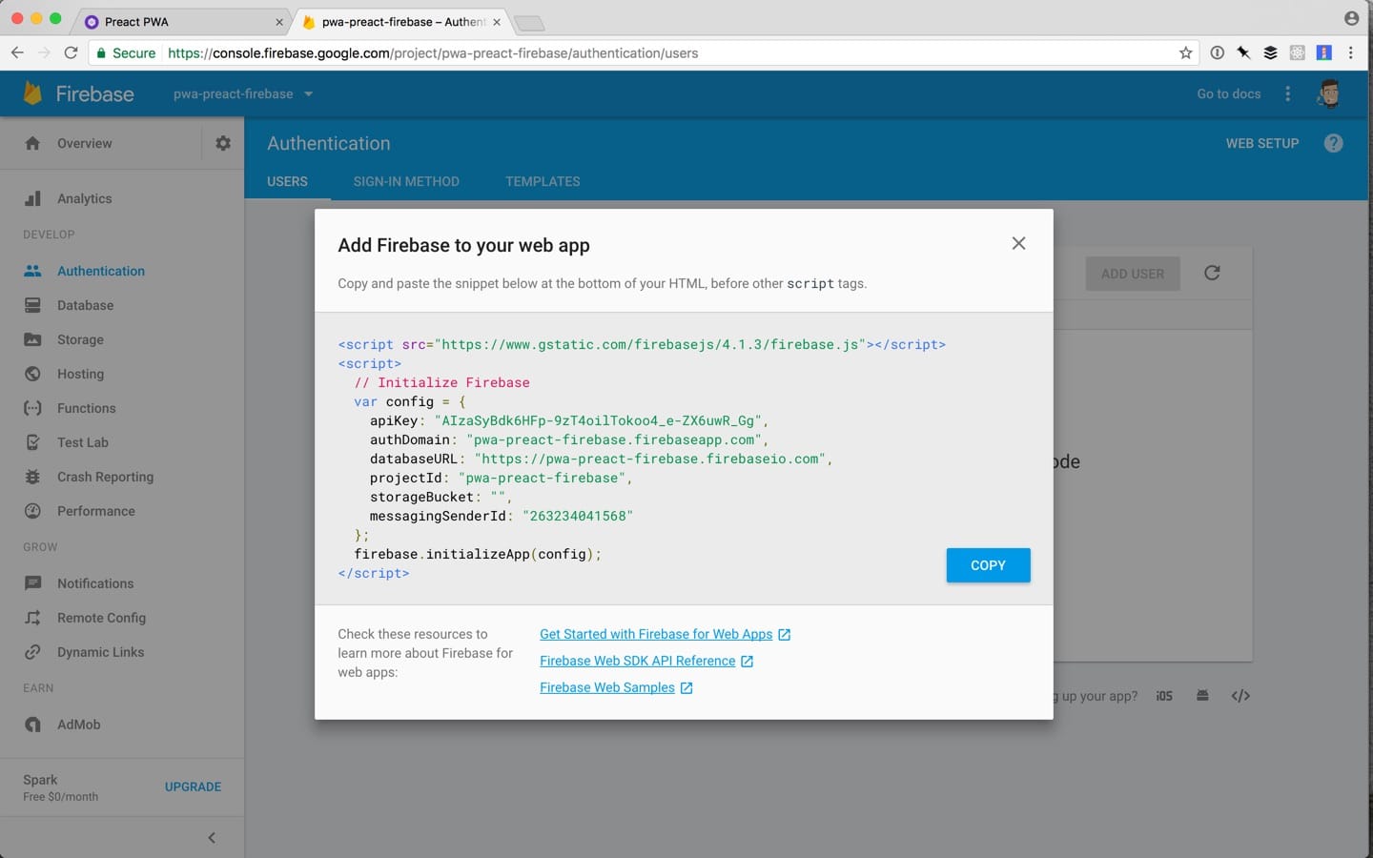Screen dimensions: 1373x858
Task: Click the Secure lock indicator
Action: pyautogui.click(x=126, y=52)
